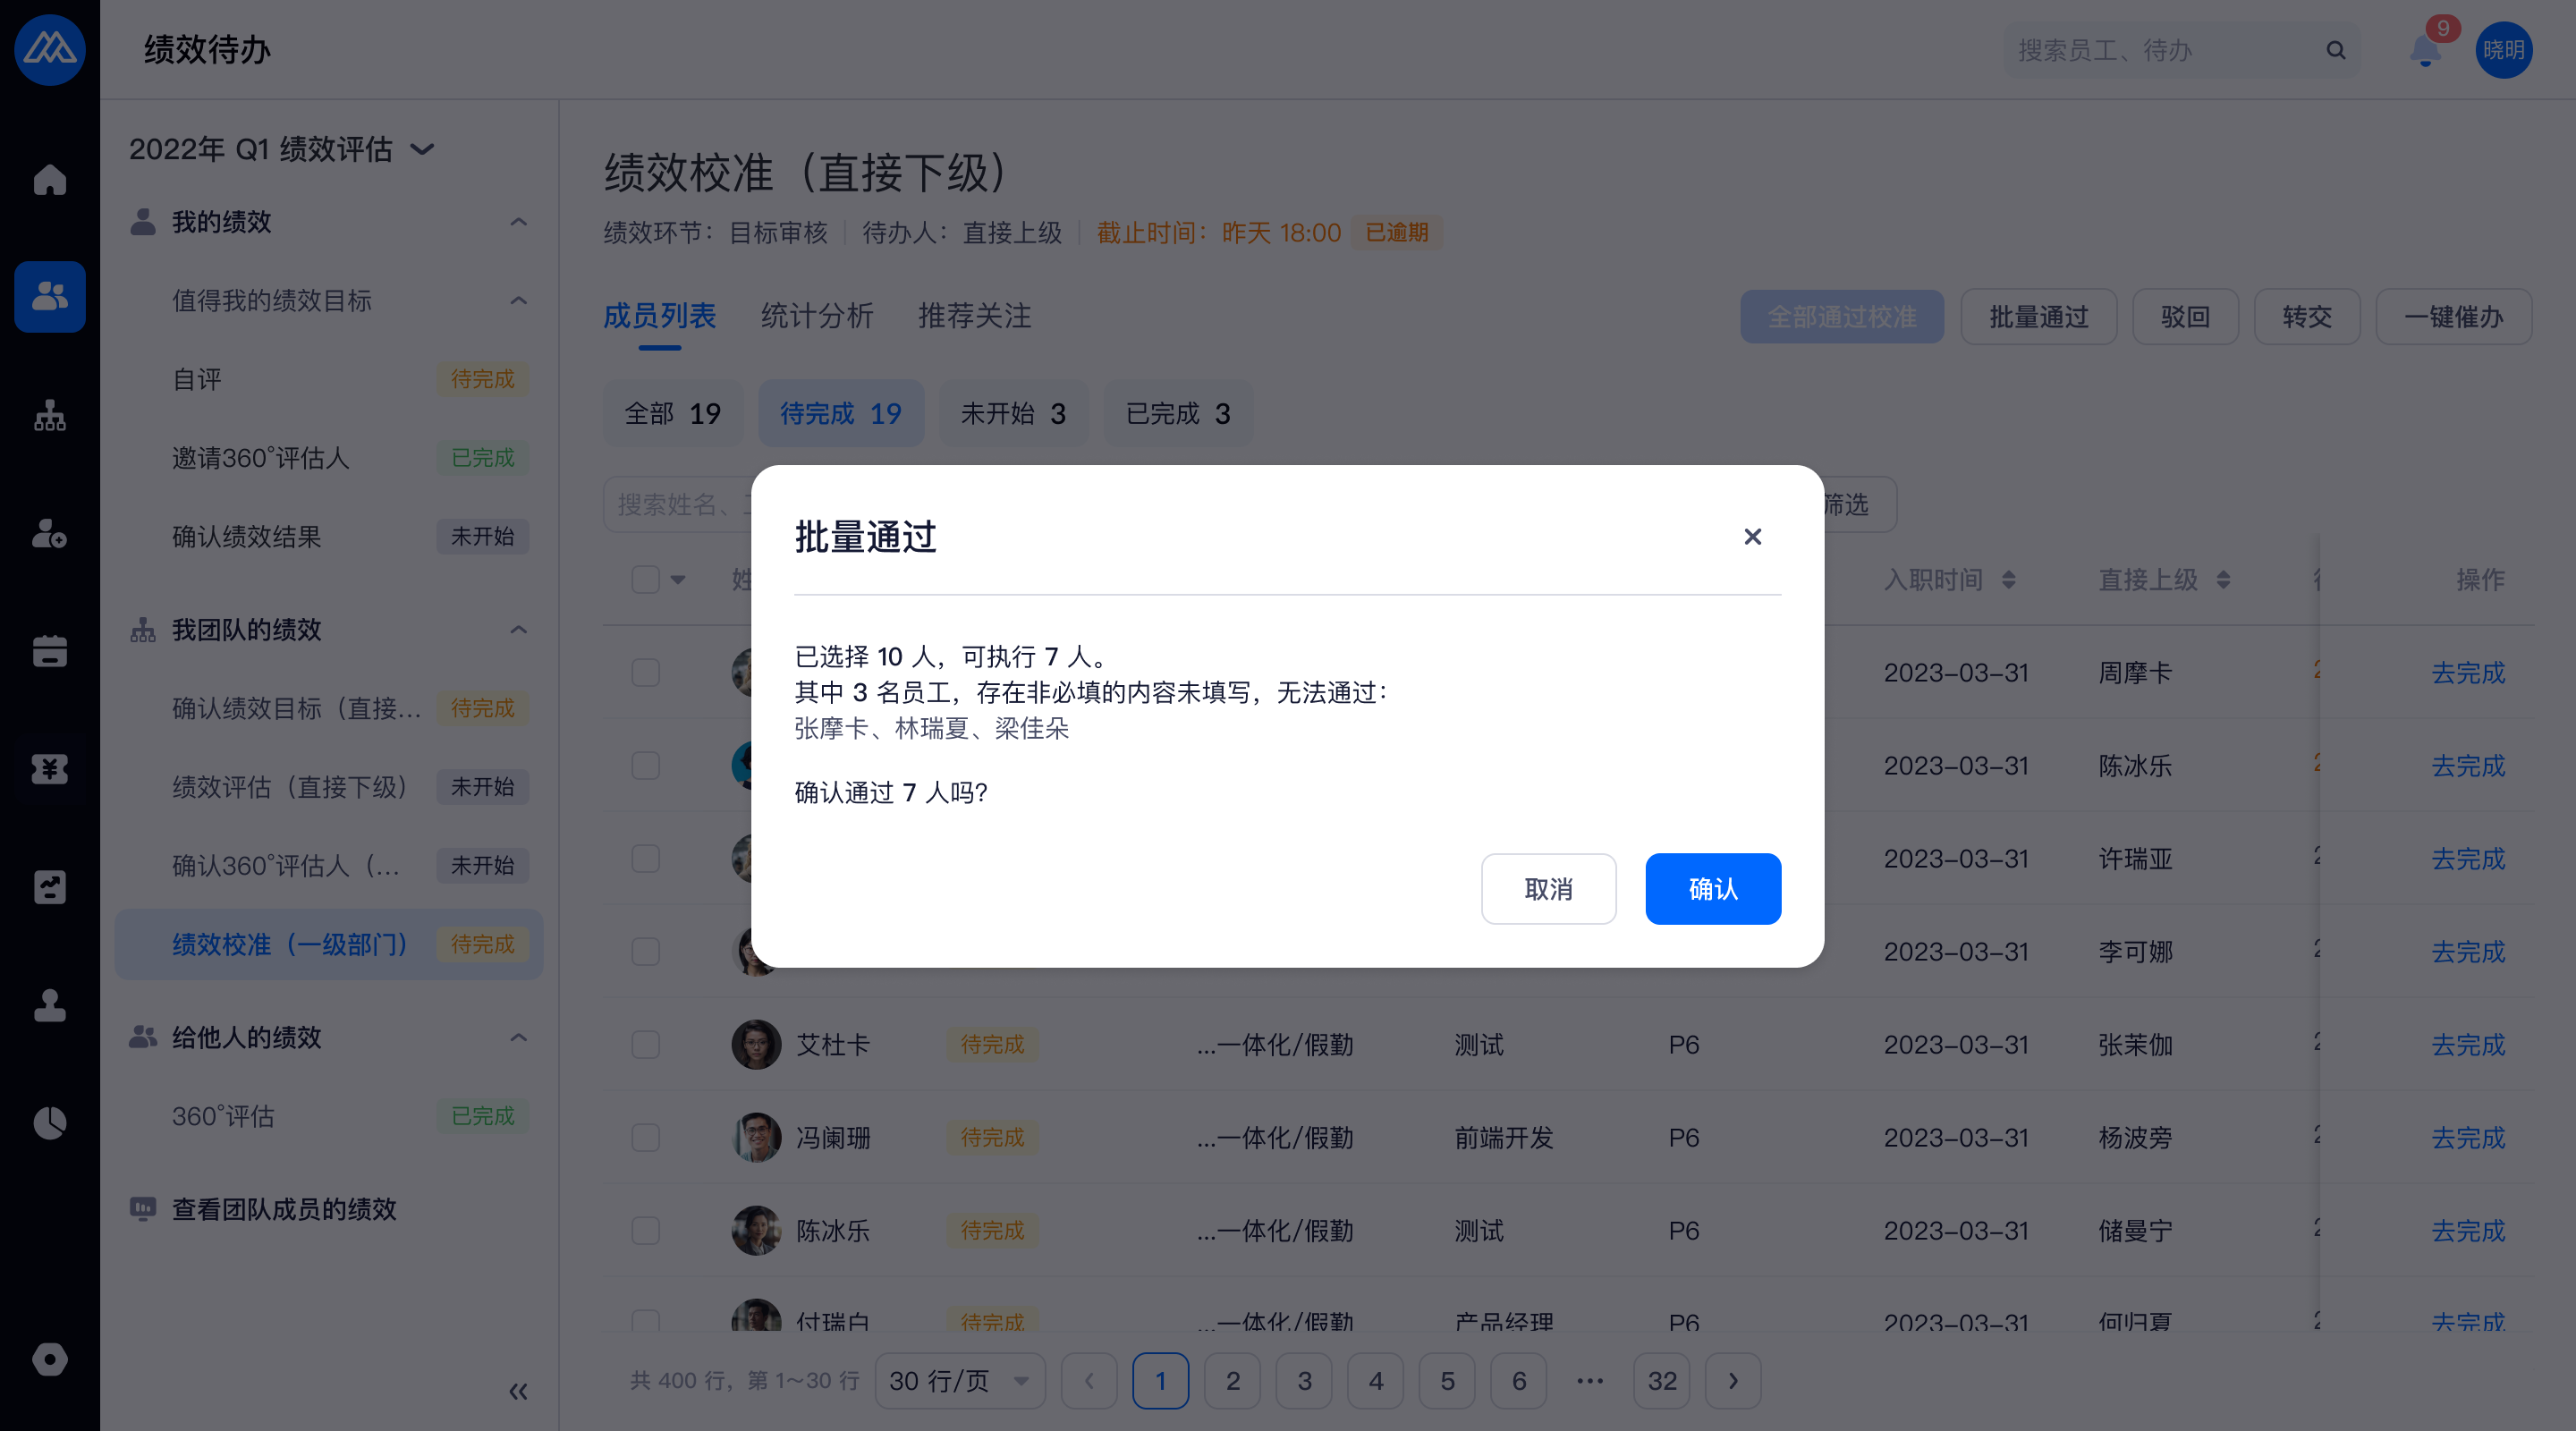This screenshot has height=1431, width=2576.
Task: Collapse side panel with double-chevron icon
Action: (x=517, y=1391)
